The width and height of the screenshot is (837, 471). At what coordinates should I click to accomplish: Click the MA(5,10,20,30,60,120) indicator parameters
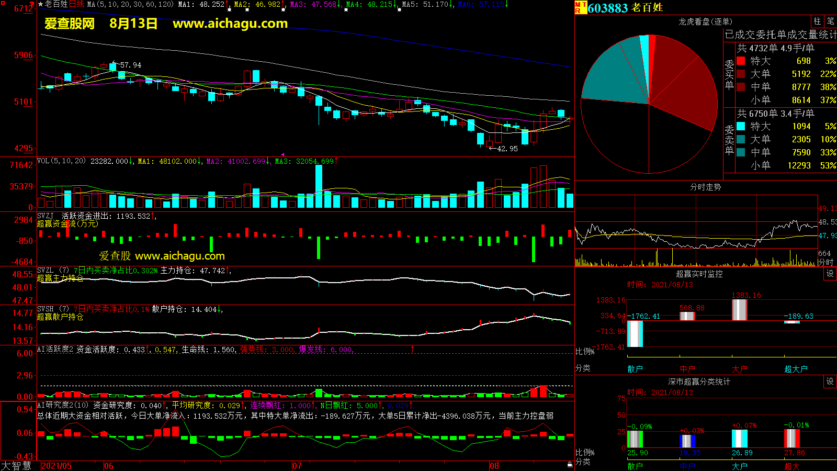coord(130,4)
